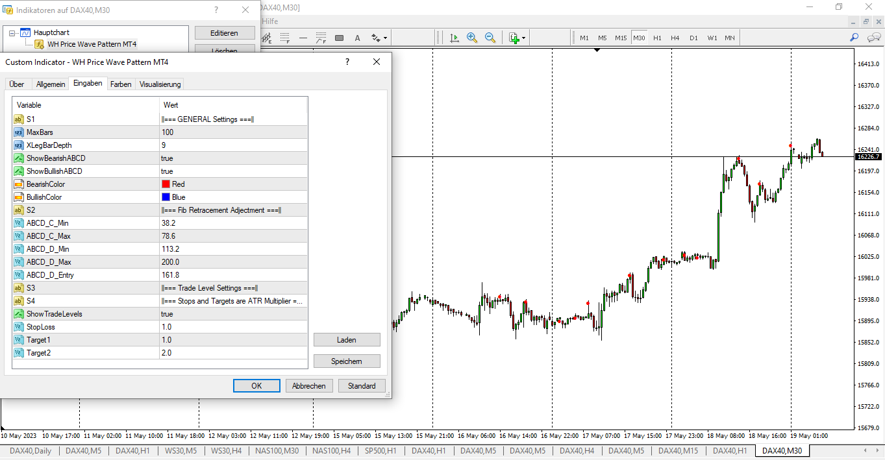Open the search magnifier in the toolbar
This screenshot has height=460, width=885.
pyautogui.click(x=854, y=38)
